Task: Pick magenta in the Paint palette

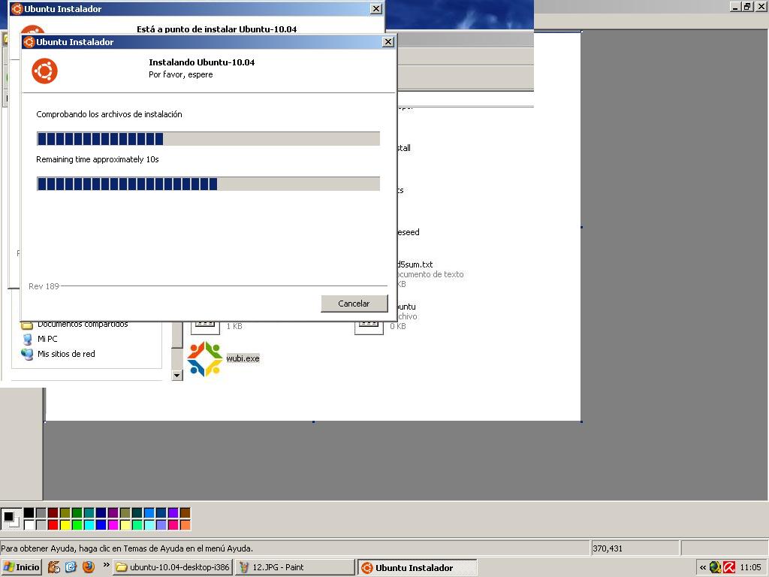Action: pos(113,524)
